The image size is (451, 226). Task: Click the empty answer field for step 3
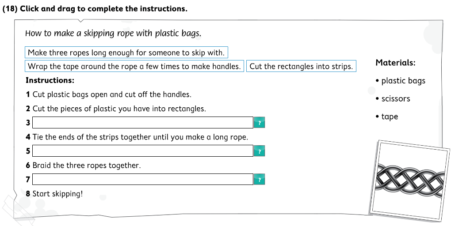(142, 123)
